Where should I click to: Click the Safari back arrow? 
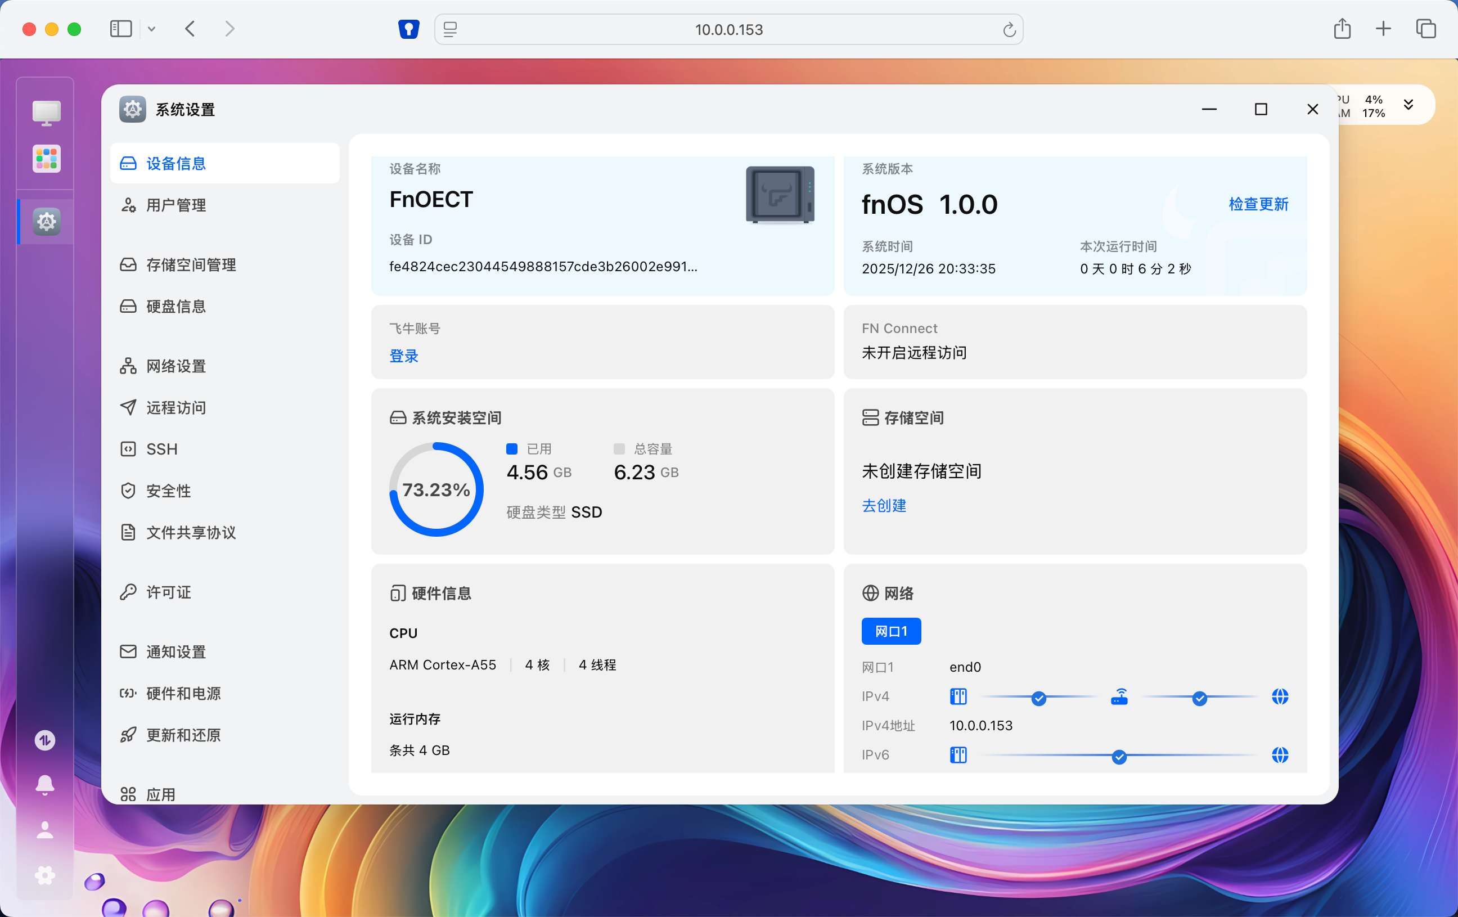(x=190, y=29)
